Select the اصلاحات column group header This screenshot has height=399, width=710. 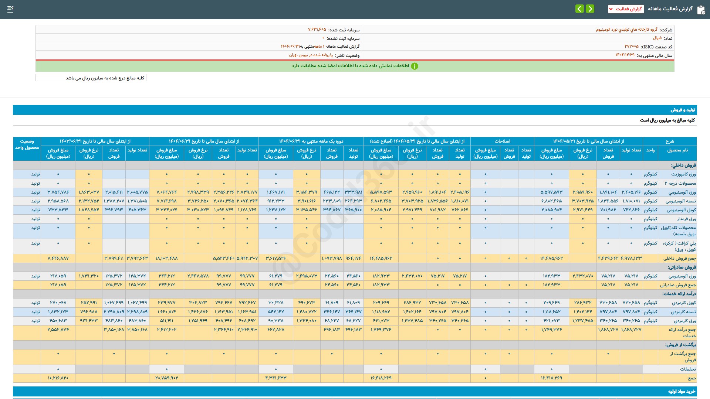pos(502,141)
